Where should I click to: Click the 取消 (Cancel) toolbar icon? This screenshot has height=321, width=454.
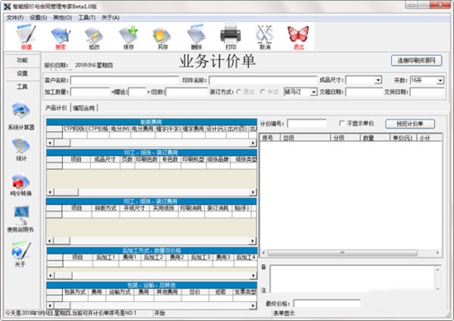pyautogui.click(x=265, y=37)
